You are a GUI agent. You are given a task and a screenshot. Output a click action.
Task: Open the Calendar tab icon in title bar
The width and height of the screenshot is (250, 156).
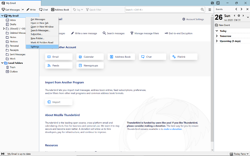click(x=212, y=3)
